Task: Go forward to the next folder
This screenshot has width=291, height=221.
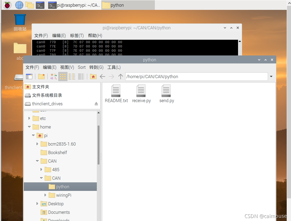Action: tap(111, 77)
